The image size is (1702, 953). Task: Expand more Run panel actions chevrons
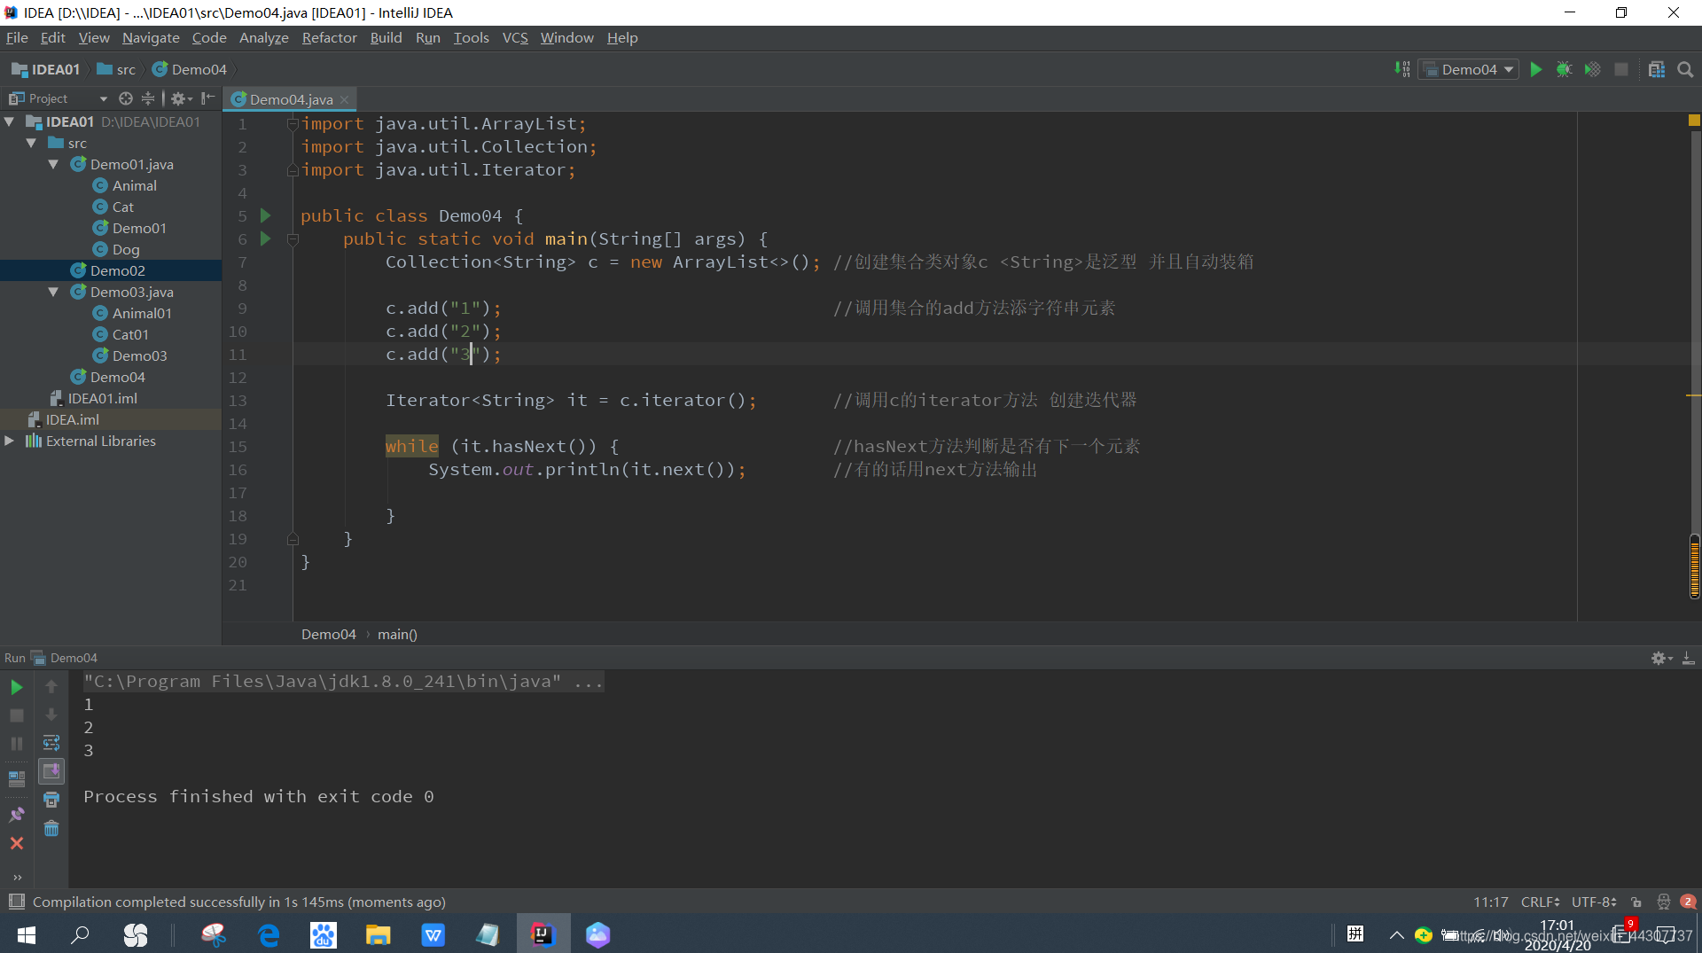tap(17, 878)
